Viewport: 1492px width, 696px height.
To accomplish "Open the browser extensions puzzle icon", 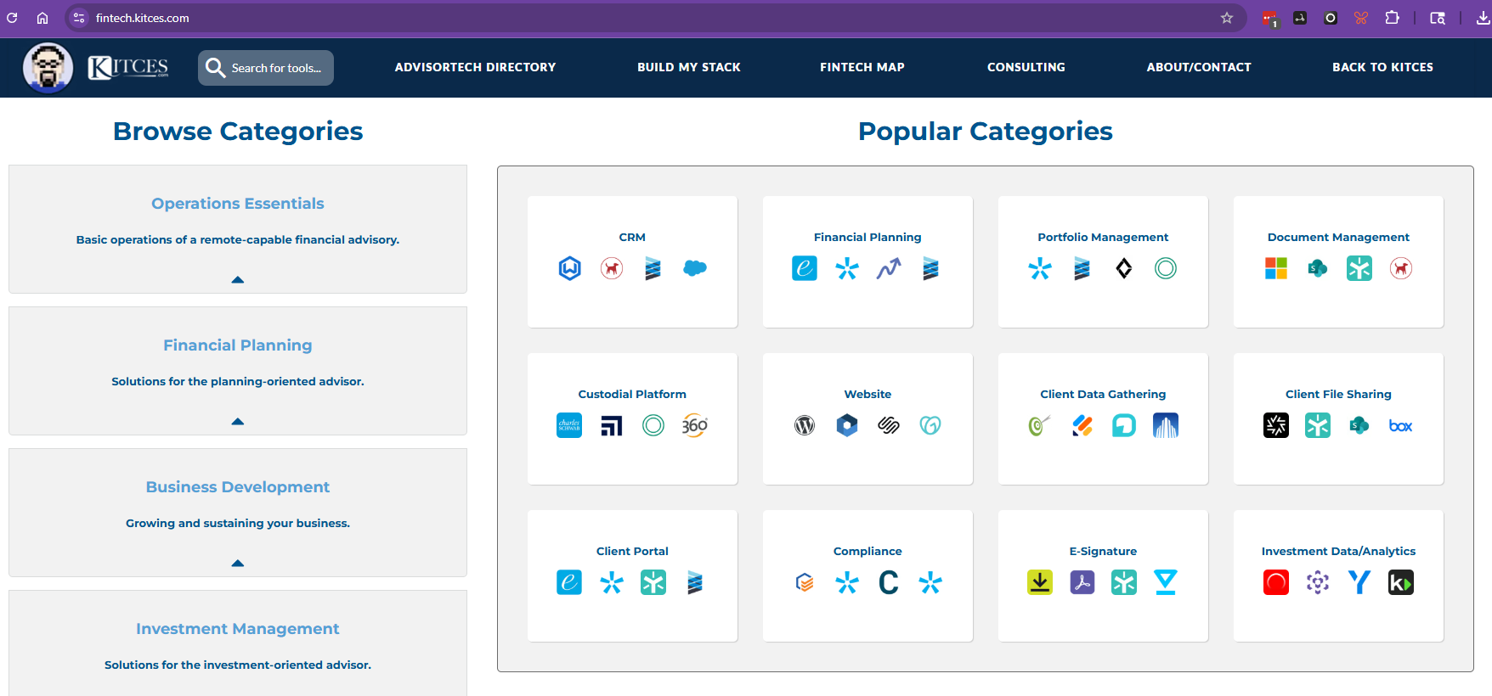I will [x=1392, y=18].
